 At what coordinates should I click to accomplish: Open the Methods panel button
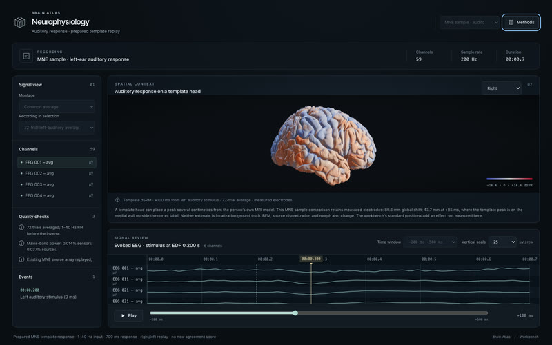pyautogui.click(x=521, y=22)
